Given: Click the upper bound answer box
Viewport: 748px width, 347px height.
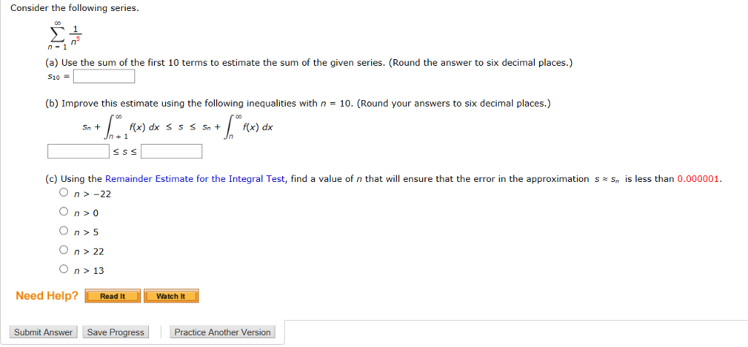Looking at the screenshot, I should [172, 151].
